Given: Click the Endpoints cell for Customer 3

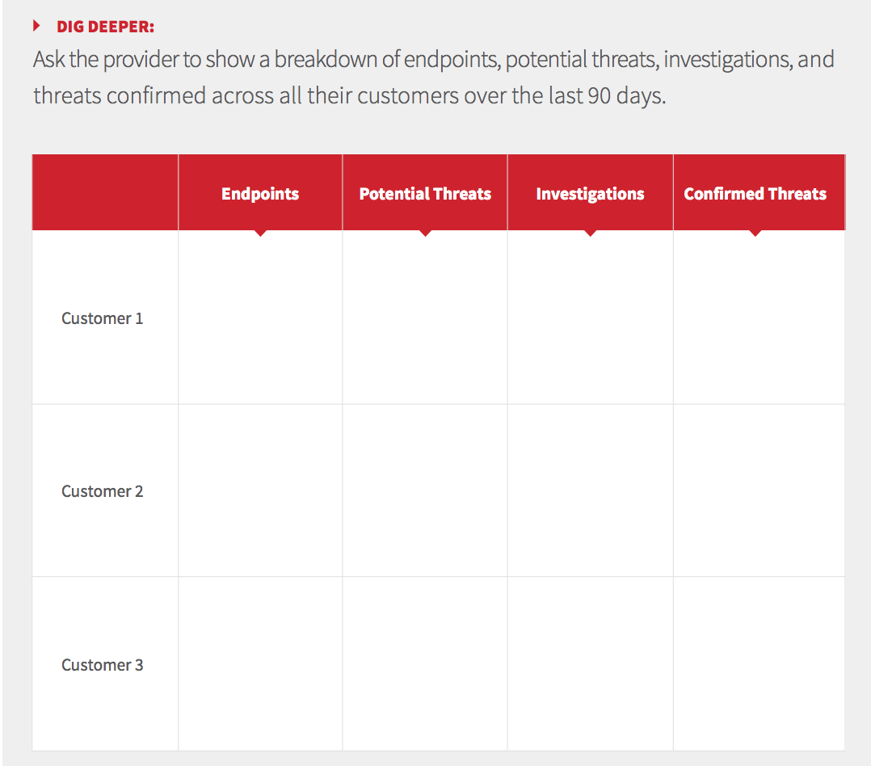Looking at the screenshot, I should tap(260, 664).
